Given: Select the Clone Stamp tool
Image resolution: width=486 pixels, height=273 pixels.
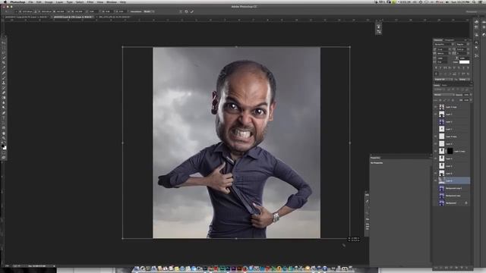Looking at the screenshot, I should (4, 83).
